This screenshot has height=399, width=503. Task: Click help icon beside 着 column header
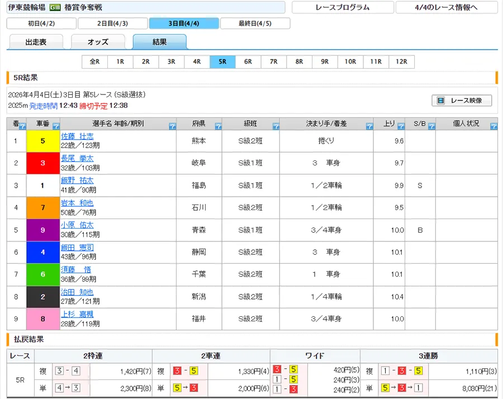coord(22,127)
